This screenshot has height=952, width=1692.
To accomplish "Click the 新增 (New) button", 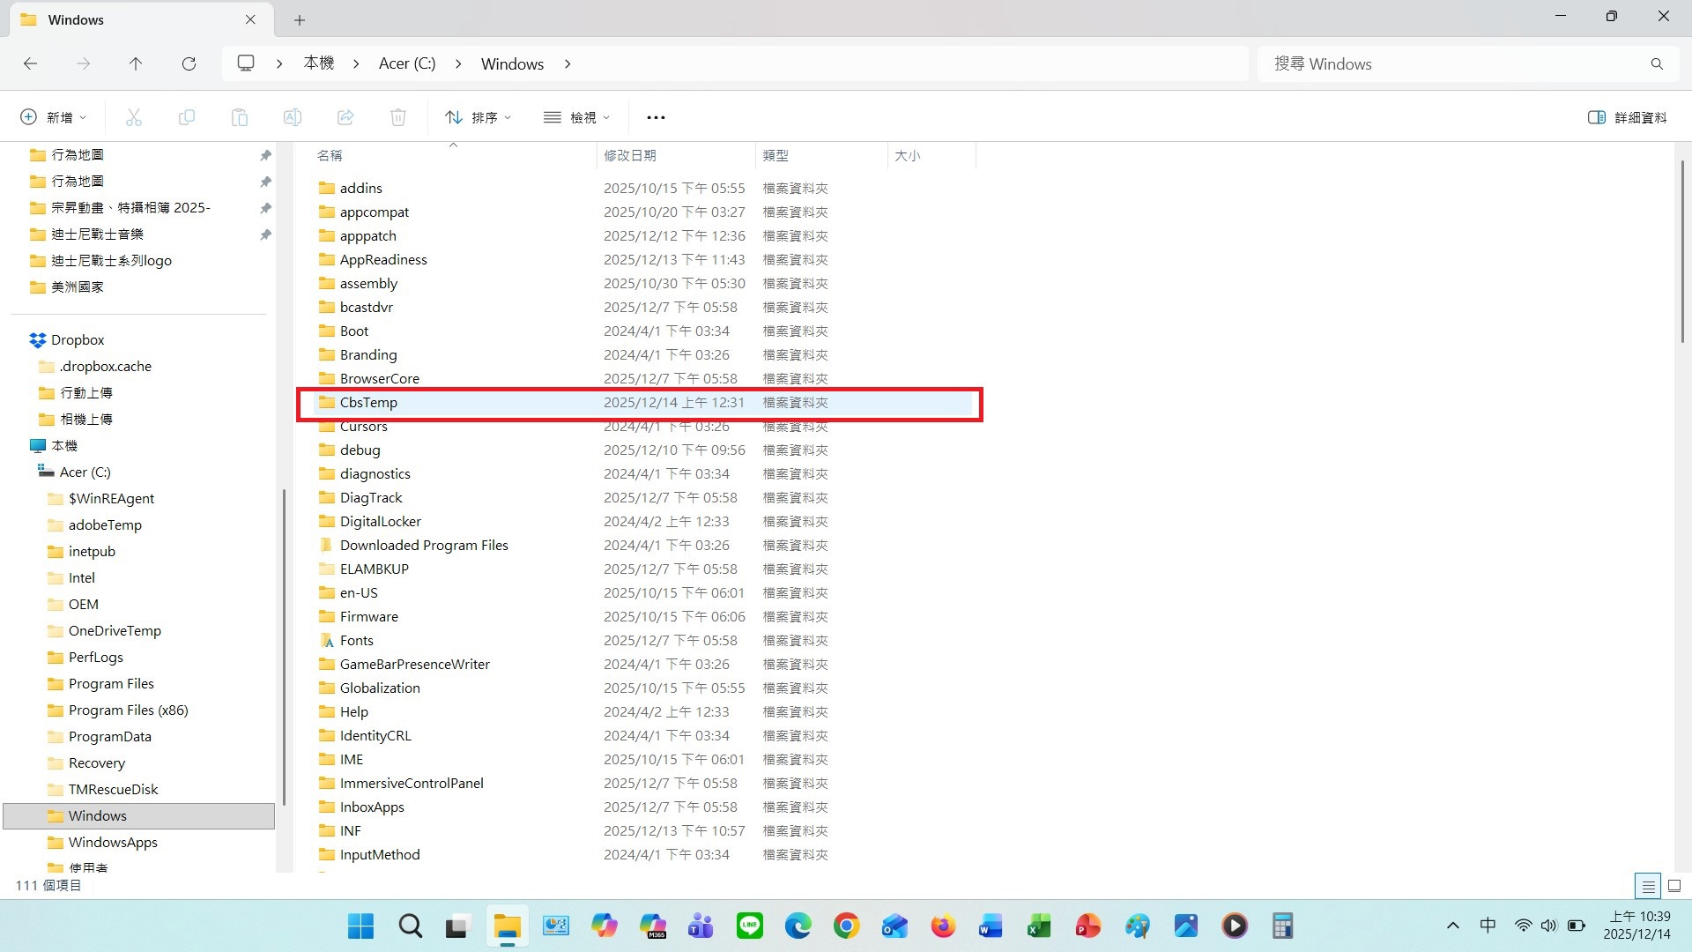I will pyautogui.click(x=53, y=116).
